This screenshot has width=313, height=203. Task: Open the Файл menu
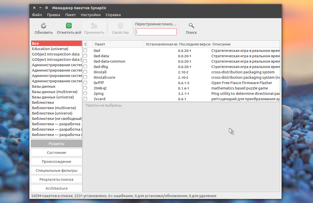click(37, 15)
